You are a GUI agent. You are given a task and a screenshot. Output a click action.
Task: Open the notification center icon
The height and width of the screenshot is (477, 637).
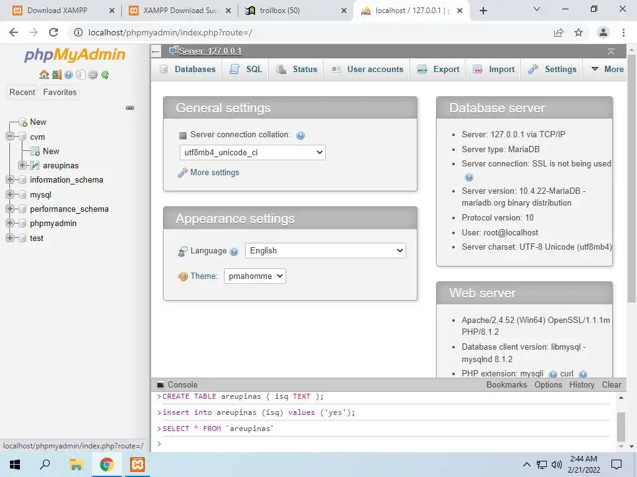616,465
